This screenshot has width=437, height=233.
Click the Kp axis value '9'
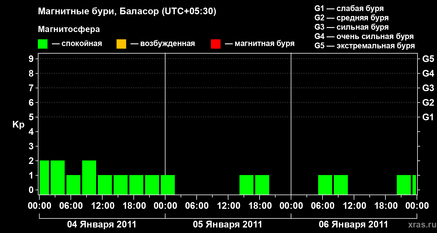click(x=32, y=59)
